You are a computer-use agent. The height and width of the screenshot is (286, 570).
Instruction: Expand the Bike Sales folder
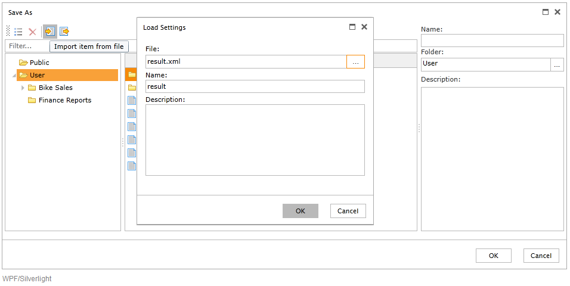[23, 88]
